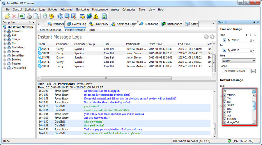Viewport: 262px width, 145px height.
Task: Click the yellow warning triangle toolbar icon
Action: (96, 16)
